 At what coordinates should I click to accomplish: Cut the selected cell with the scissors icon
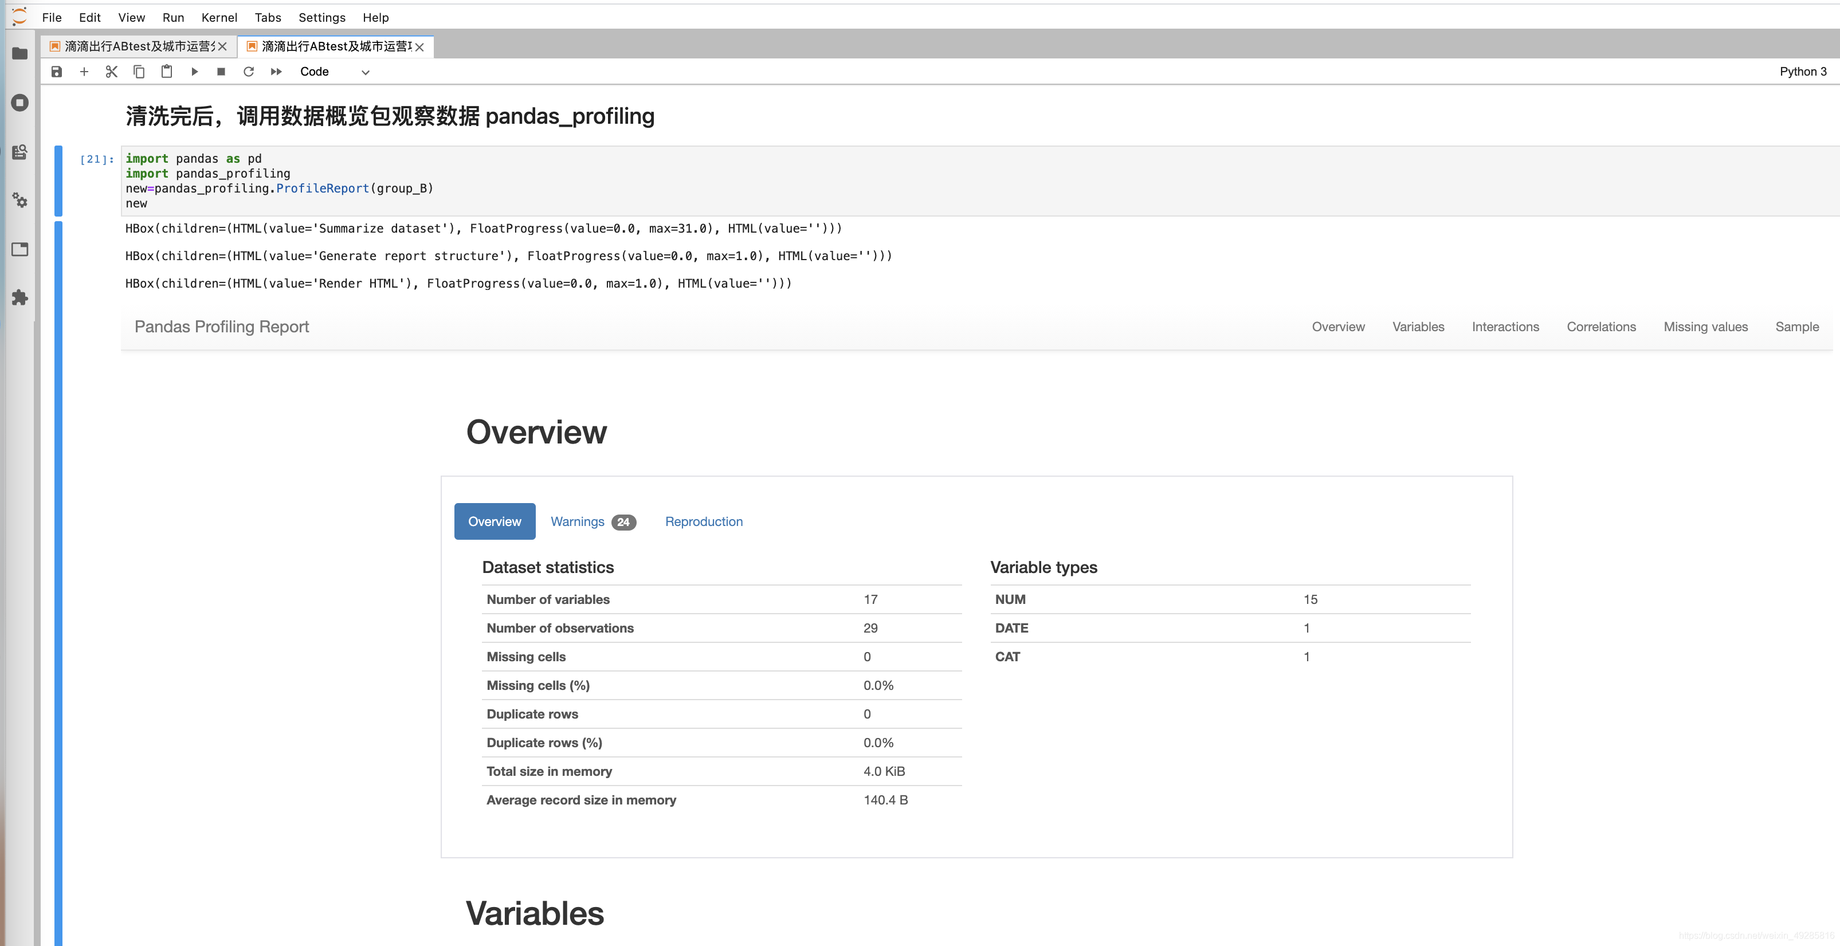pyautogui.click(x=111, y=72)
